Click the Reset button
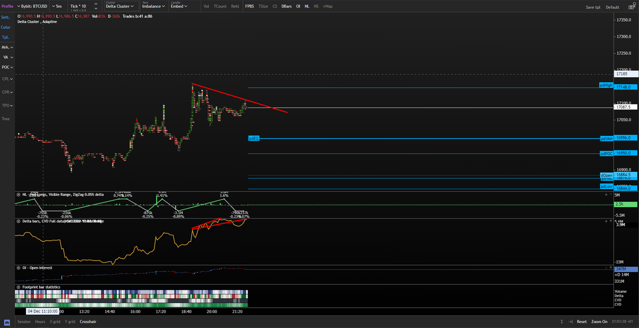 [x=581, y=322]
